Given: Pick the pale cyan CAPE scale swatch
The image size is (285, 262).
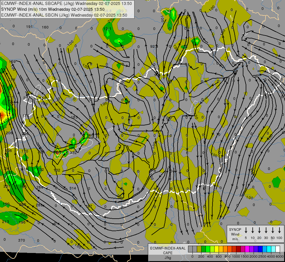Looking at the screenshot, I should tap(273, 249).
